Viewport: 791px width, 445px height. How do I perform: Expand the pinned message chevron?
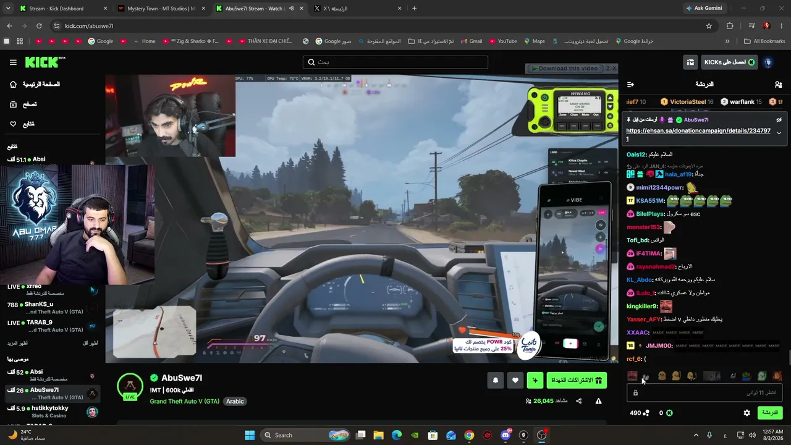point(779,133)
